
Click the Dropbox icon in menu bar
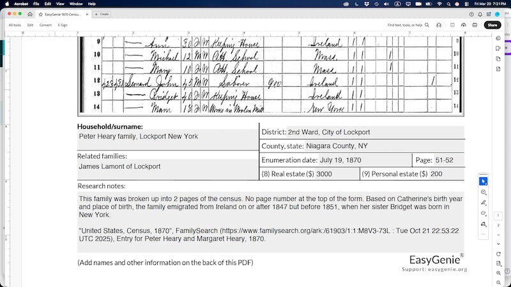tap(366, 4)
